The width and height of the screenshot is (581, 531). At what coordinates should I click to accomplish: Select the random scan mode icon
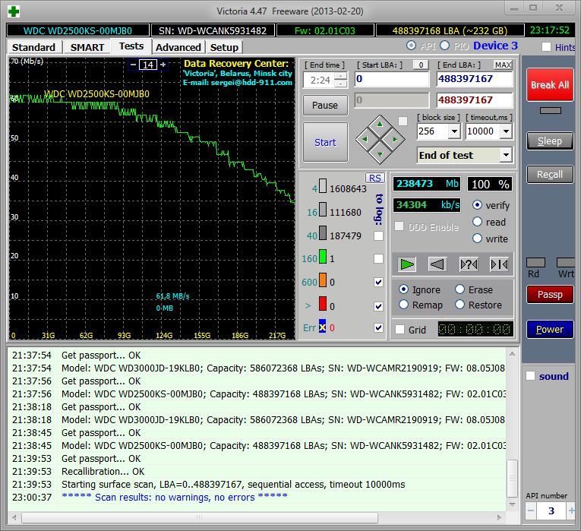[469, 264]
